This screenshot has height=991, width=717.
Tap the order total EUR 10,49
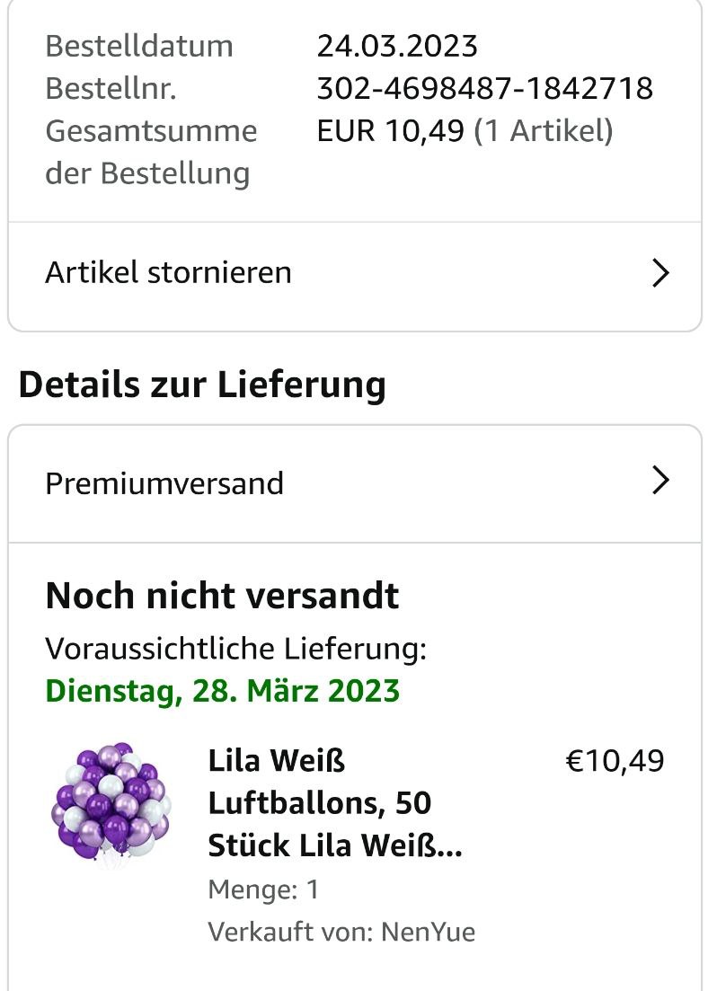click(x=390, y=131)
